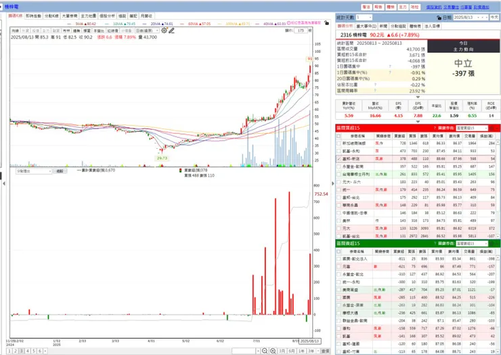Click the 細設 button beside the 分點進出 dropdown
Viewport: 501px width, 355px height.
point(60,172)
